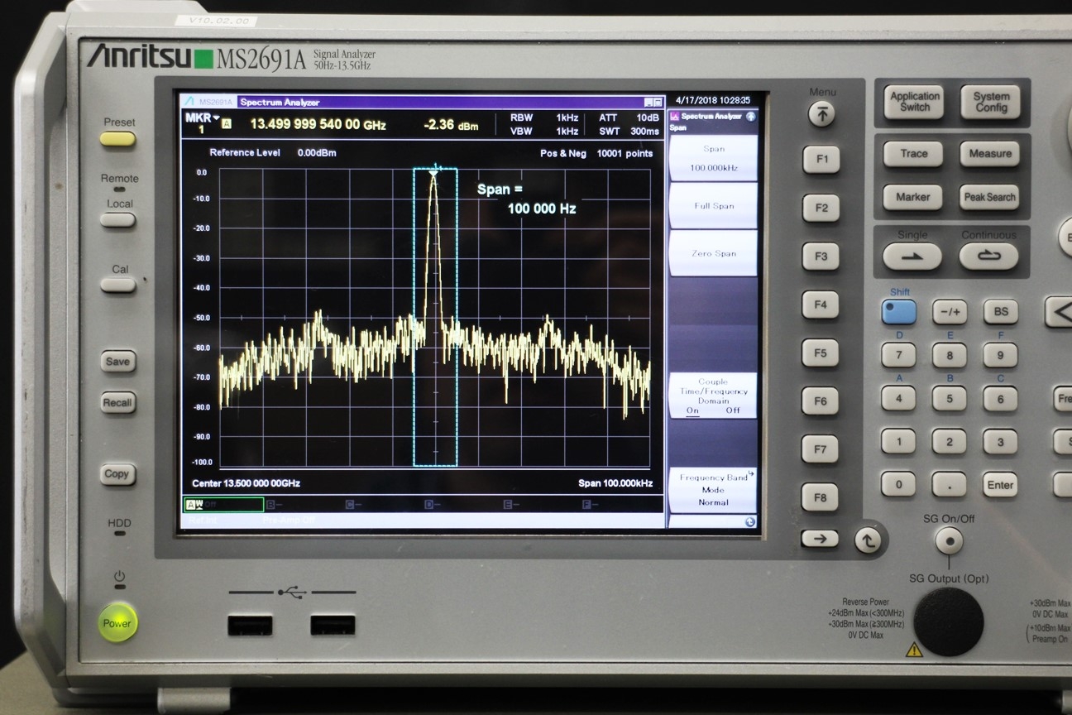Hit the System Config key
The height and width of the screenshot is (715, 1072).
pos(991,102)
